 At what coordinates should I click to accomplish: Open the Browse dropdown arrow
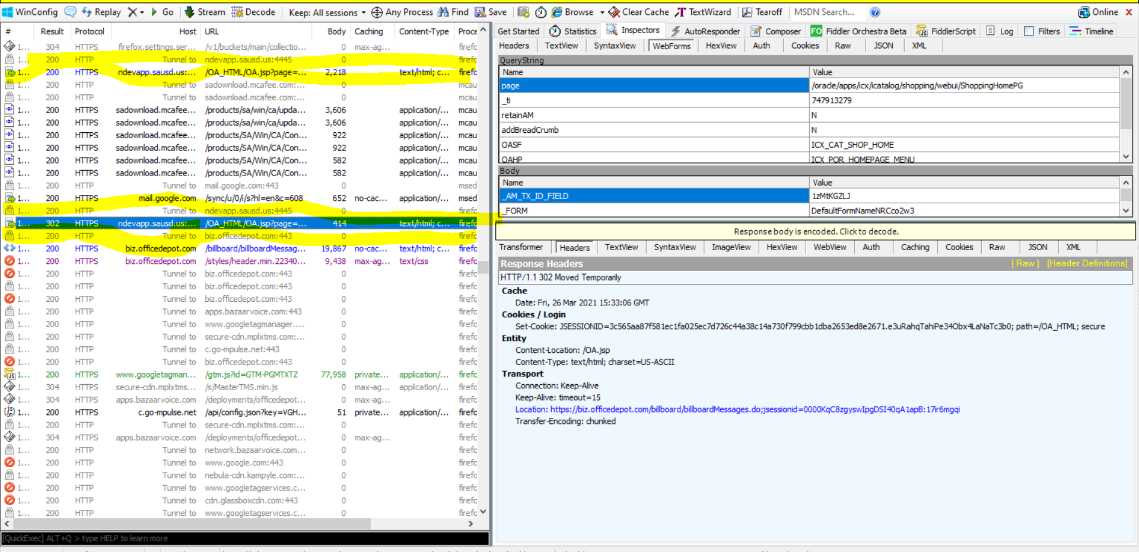(x=602, y=12)
